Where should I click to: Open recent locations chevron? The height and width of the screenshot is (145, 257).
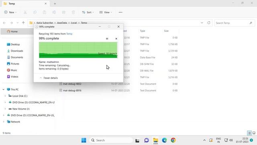[18, 23]
